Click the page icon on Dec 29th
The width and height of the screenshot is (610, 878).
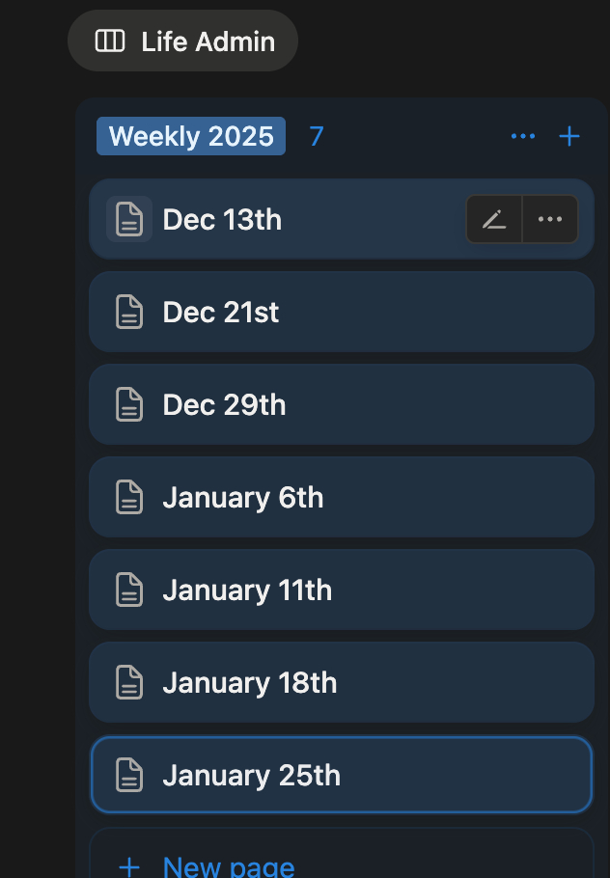(129, 405)
